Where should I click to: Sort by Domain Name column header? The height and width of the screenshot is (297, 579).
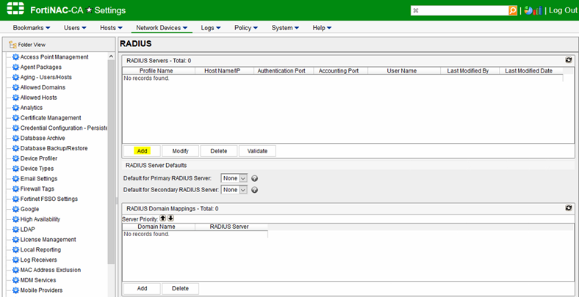point(157,227)
